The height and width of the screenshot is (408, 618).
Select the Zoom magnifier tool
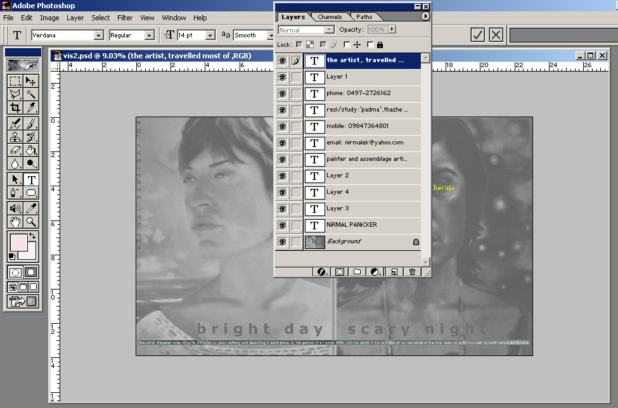pos(31,222)
